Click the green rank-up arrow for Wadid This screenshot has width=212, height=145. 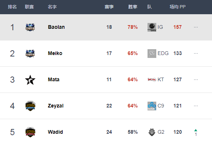(x=196, y=130)
